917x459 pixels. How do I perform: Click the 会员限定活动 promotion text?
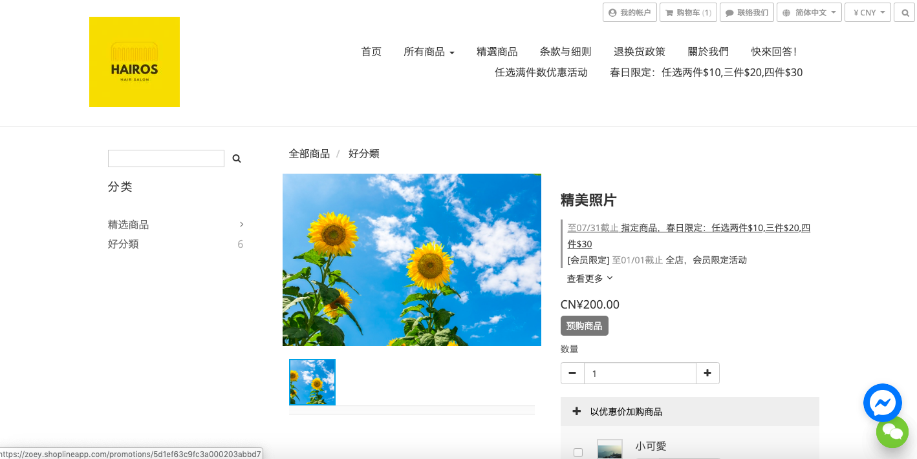[706, 260]
